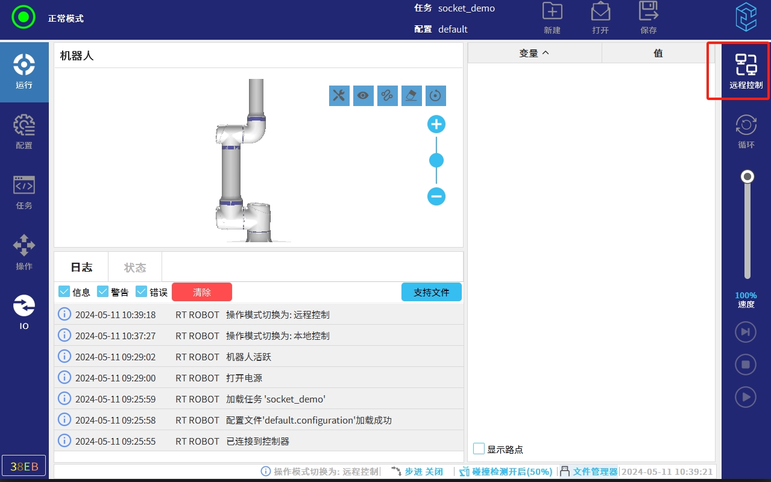Image resolution: width=771 pixels, height=482 pixels.
Task: Select the 日志 log tab
Action: 81,268
